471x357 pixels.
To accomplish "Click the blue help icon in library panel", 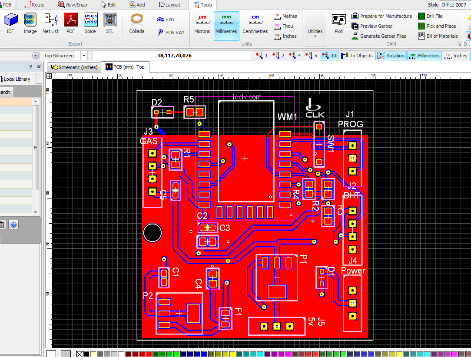I will coord(13,225).
